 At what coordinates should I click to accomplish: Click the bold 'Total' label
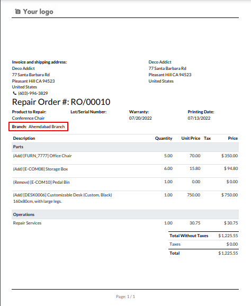[175, 253]
